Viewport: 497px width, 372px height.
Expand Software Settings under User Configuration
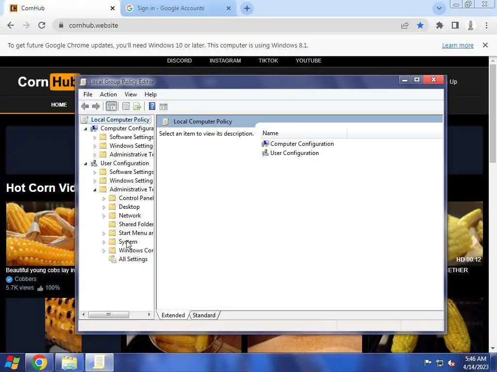coord(95,172)
